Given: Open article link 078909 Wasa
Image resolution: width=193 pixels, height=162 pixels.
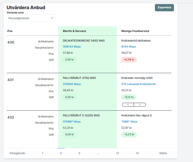Looking at the screenshot, I should 72,84.
